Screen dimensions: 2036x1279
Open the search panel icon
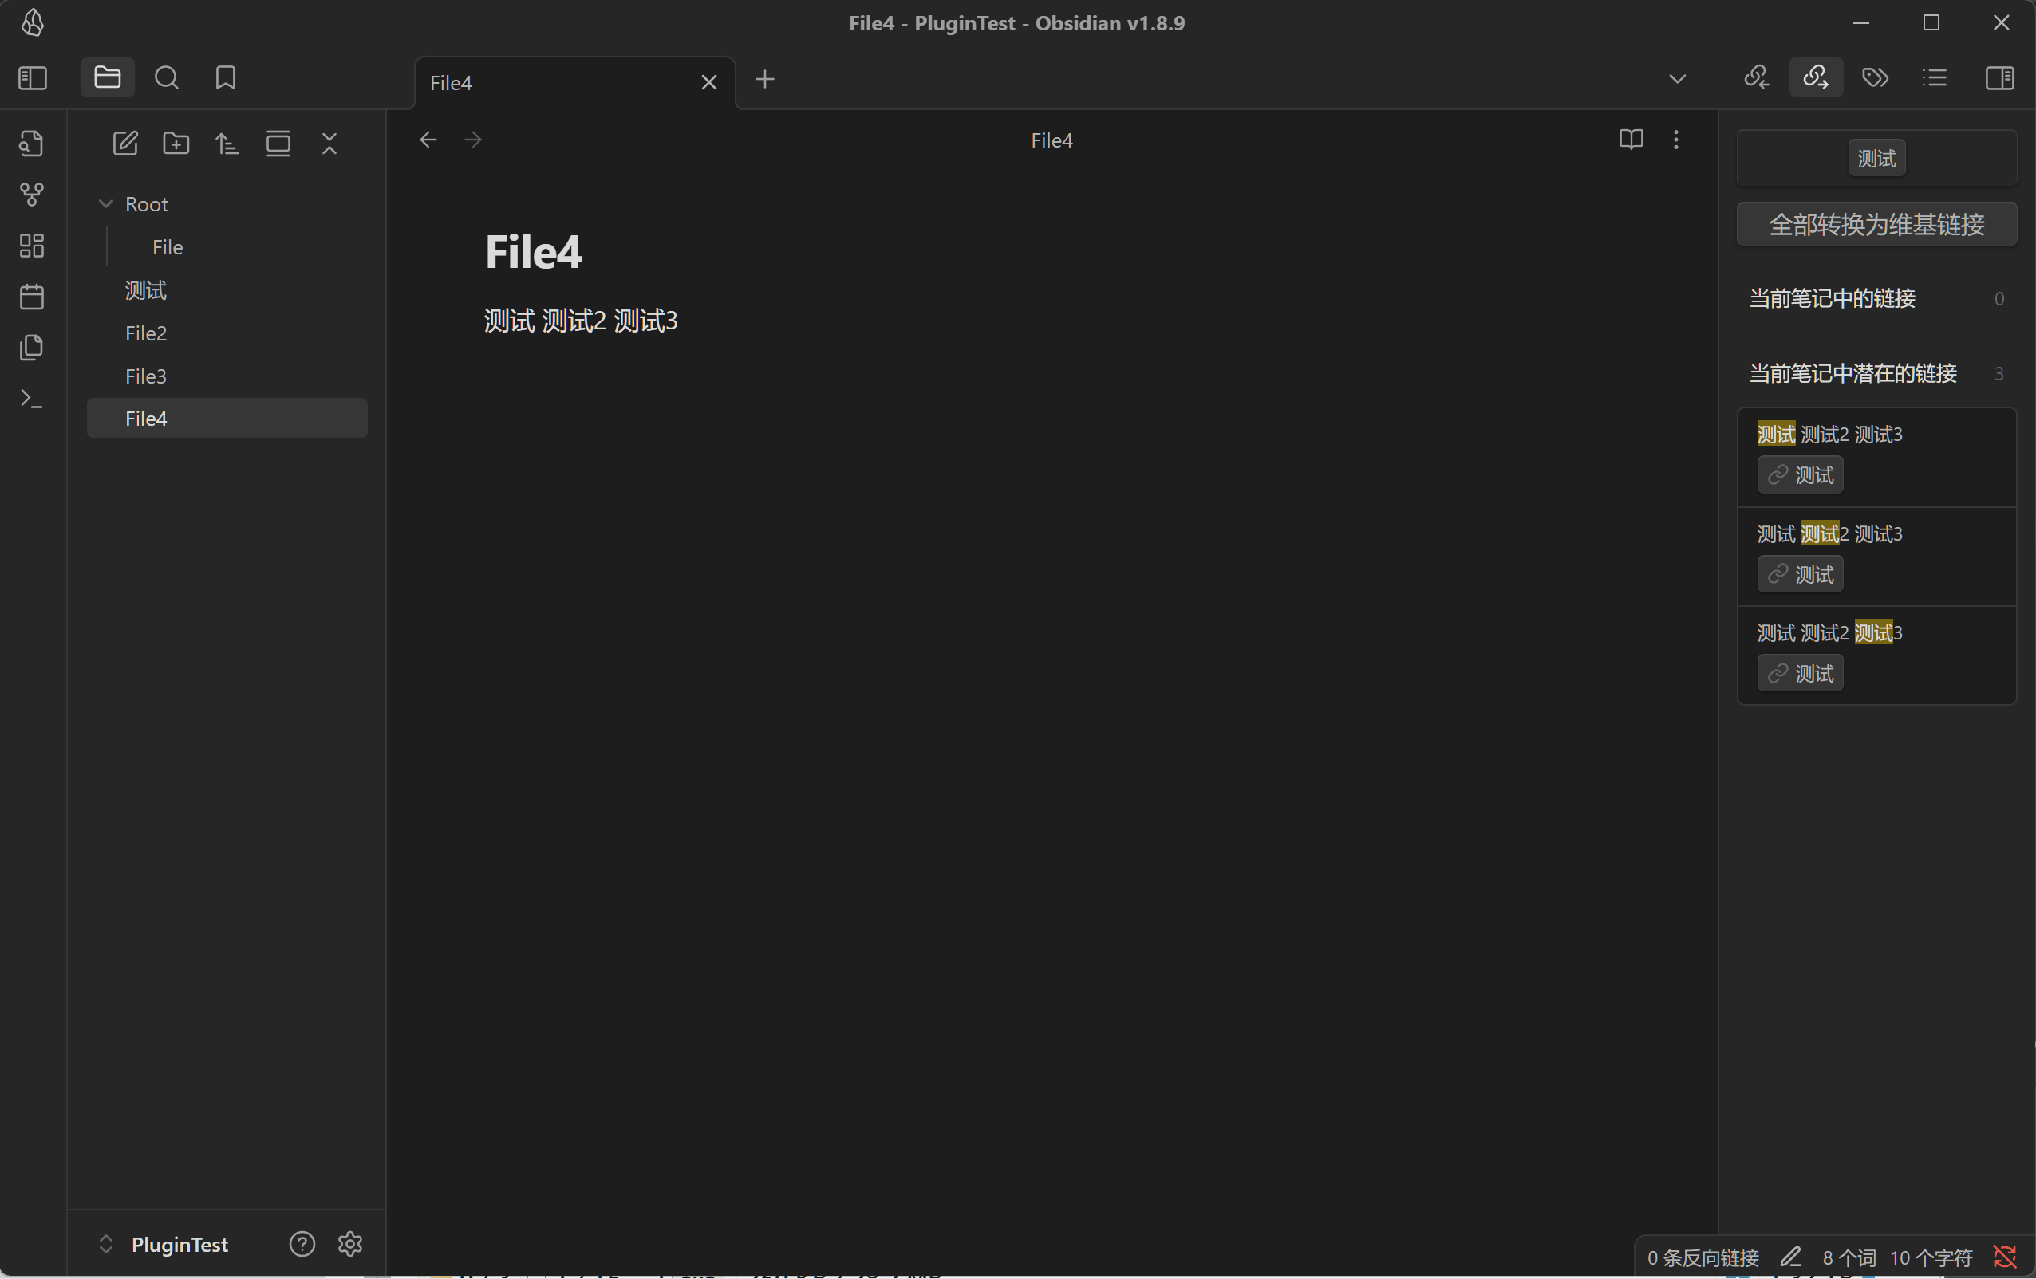[x=167, y=78]
